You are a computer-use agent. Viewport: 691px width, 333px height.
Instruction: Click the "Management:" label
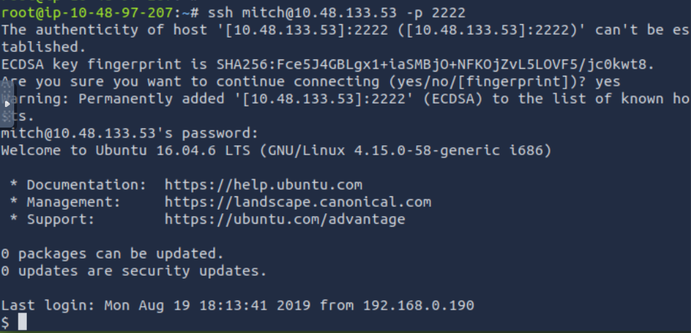coord(74,202)
